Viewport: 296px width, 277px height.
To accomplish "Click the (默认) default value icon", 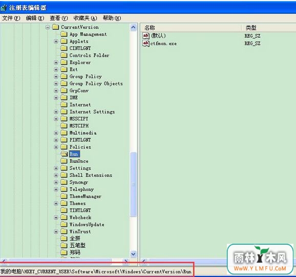I will pyautogui.click(x=146, y=36).
